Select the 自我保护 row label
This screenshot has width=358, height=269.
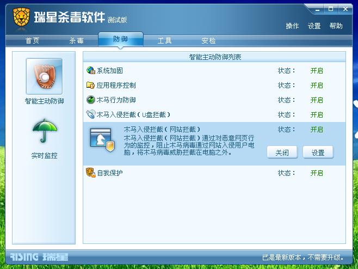(110, 173)
